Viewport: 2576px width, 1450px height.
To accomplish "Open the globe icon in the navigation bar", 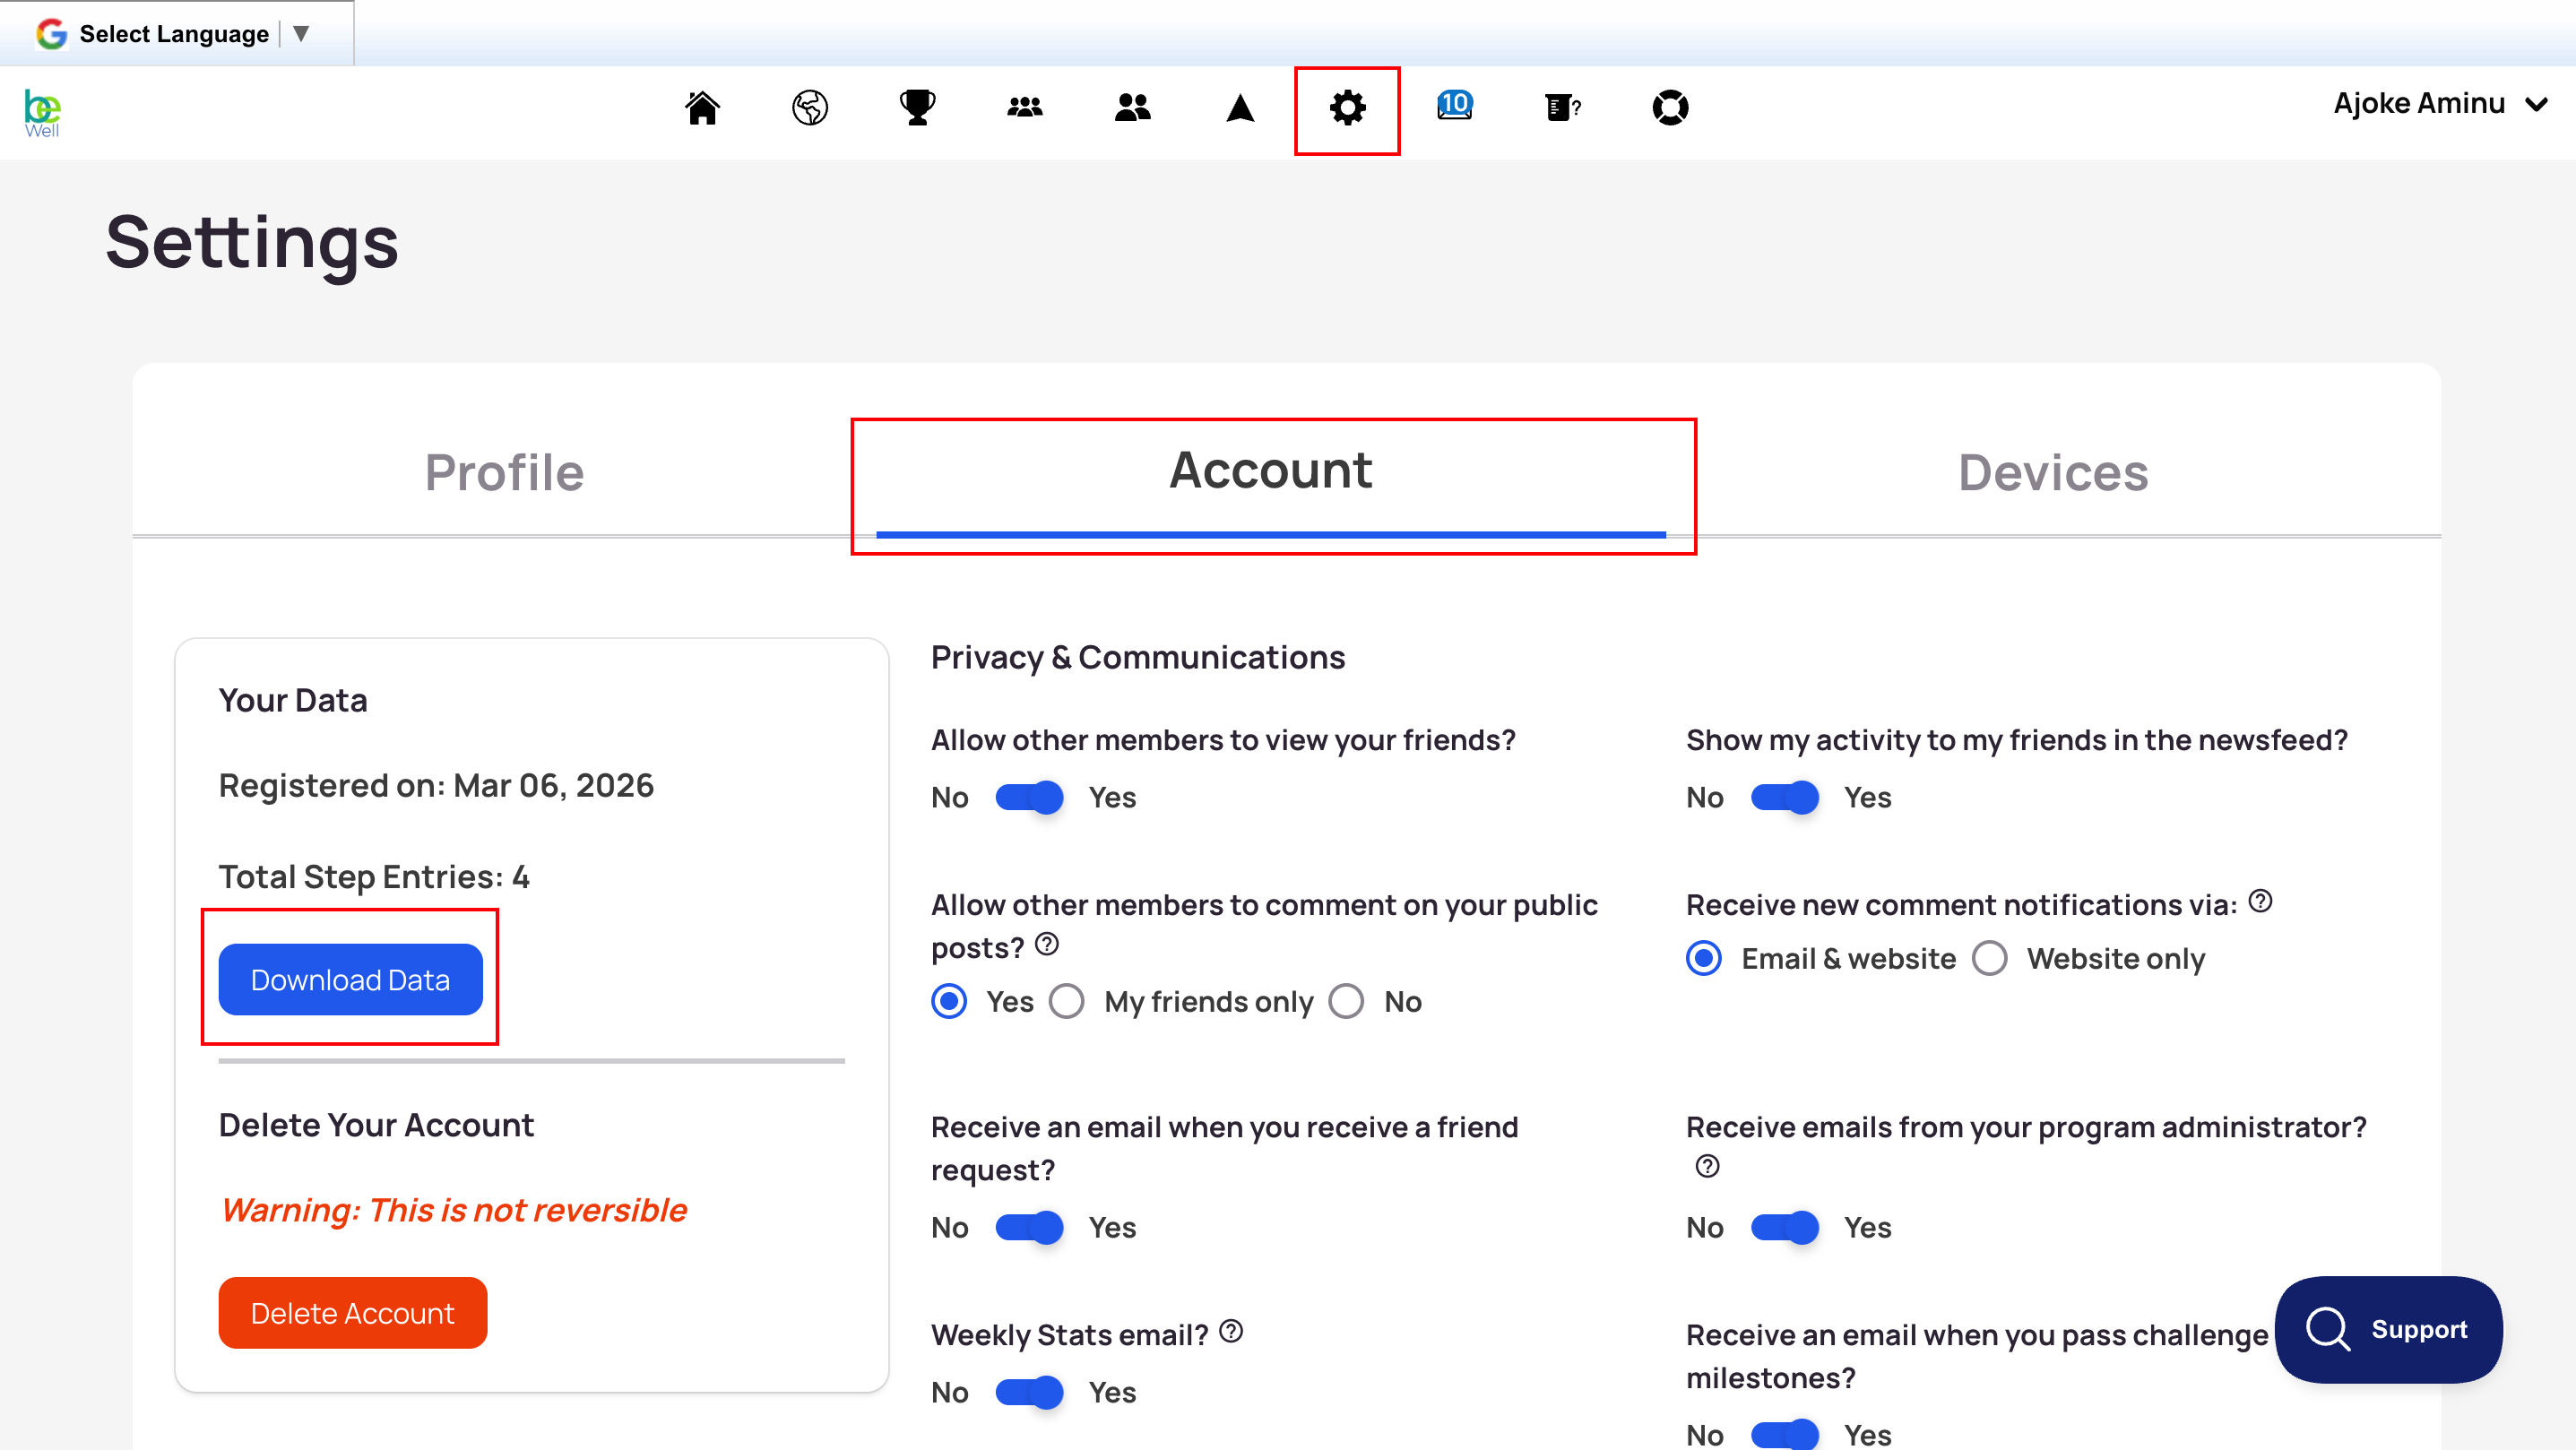I will (810, 107).
